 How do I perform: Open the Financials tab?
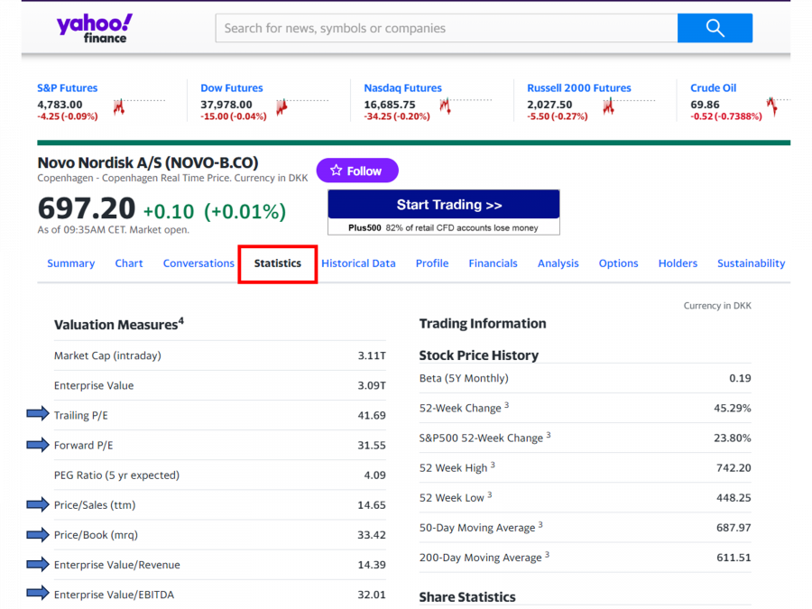point(493,263)
